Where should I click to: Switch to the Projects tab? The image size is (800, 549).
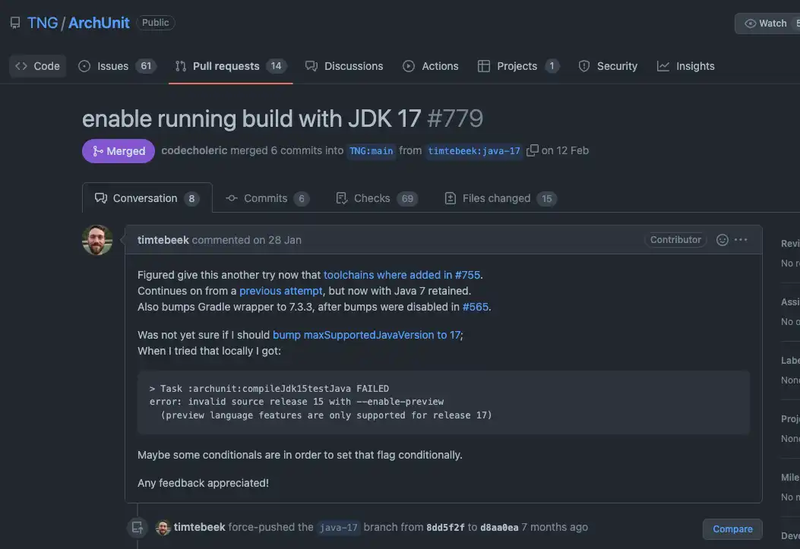(518, 66)
